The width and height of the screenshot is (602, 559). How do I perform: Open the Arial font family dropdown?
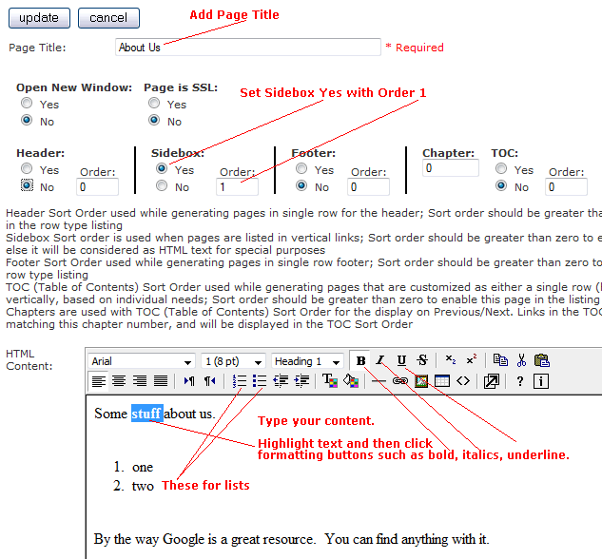tap(142, 361)
